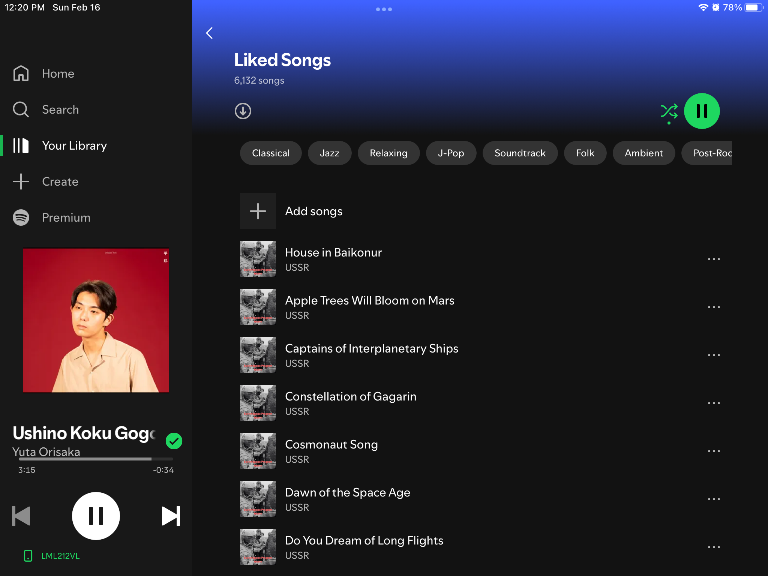This screenshot has width=768, height=576.
Task: Pause playback with large green button
Action: [702, 111]
